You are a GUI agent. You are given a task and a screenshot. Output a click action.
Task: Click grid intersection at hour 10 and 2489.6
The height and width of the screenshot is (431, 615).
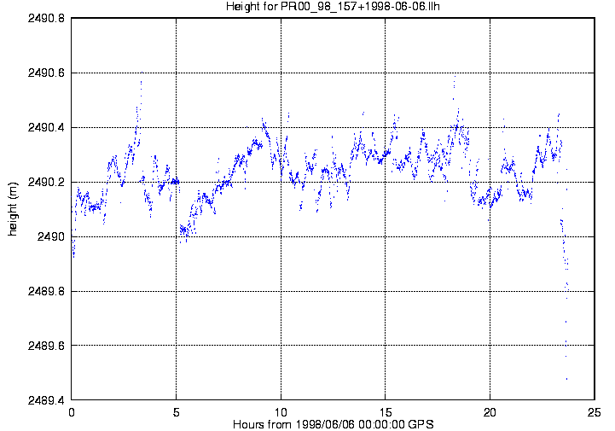pyautogui.click(x=281, y=346)
